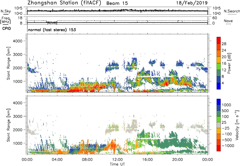Select the Velocity [m s⁻¹] colorbar label

point(237,125)
